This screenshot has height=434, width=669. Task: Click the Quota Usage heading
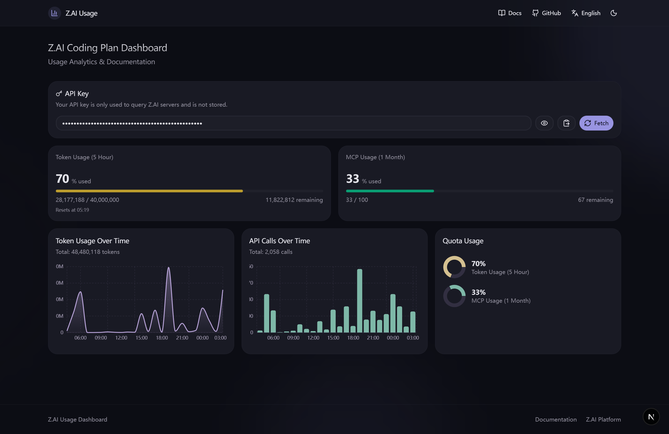pos(463,241)
